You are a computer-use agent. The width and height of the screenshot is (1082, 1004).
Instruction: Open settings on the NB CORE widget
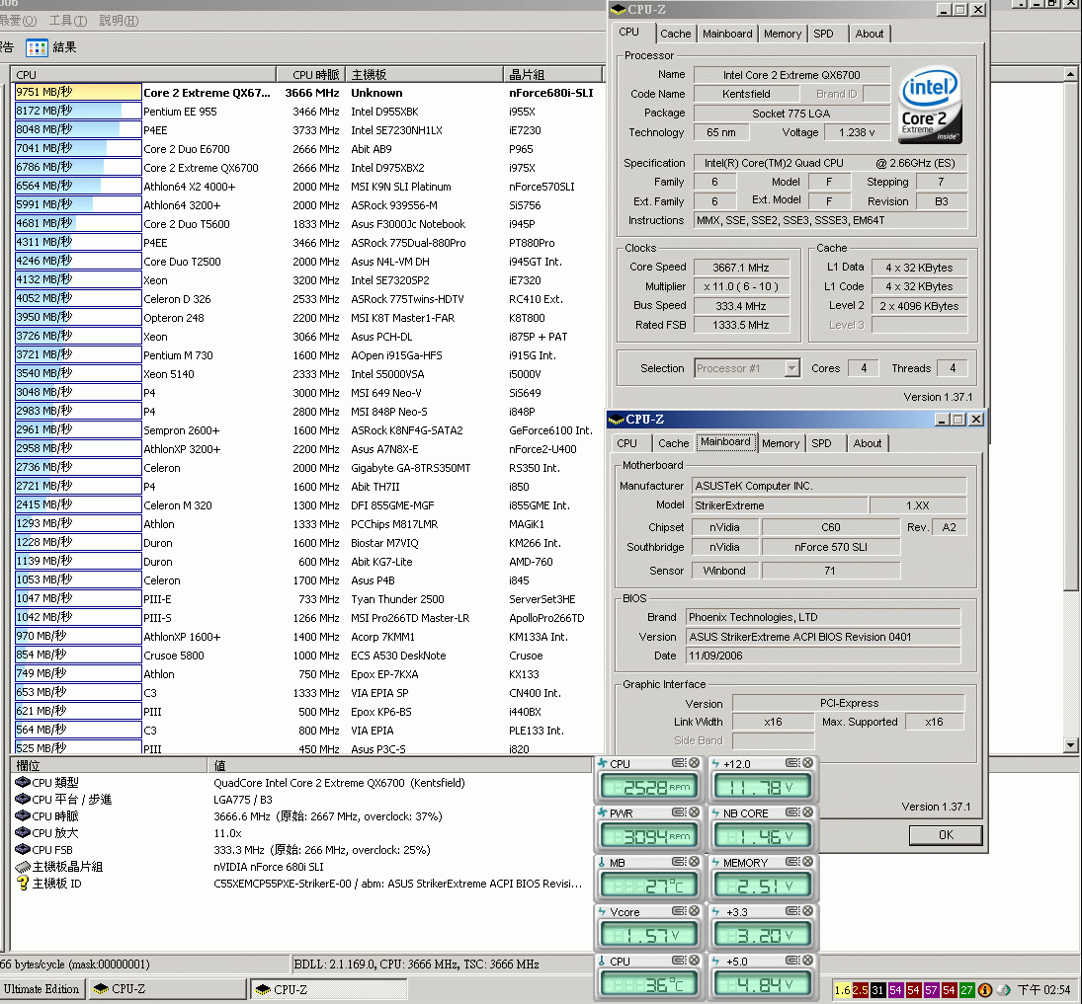pos(792,813)
